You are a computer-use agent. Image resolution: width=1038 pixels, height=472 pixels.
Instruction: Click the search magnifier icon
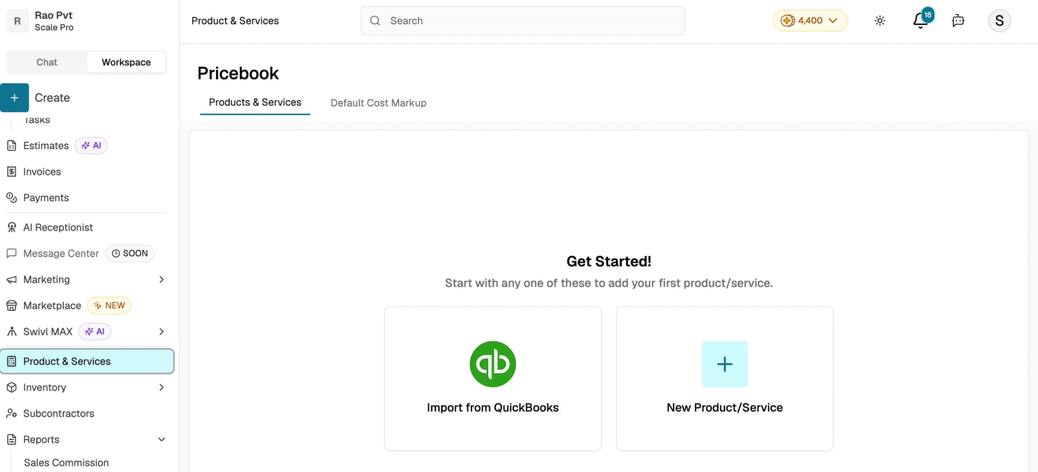pos(375,21)
